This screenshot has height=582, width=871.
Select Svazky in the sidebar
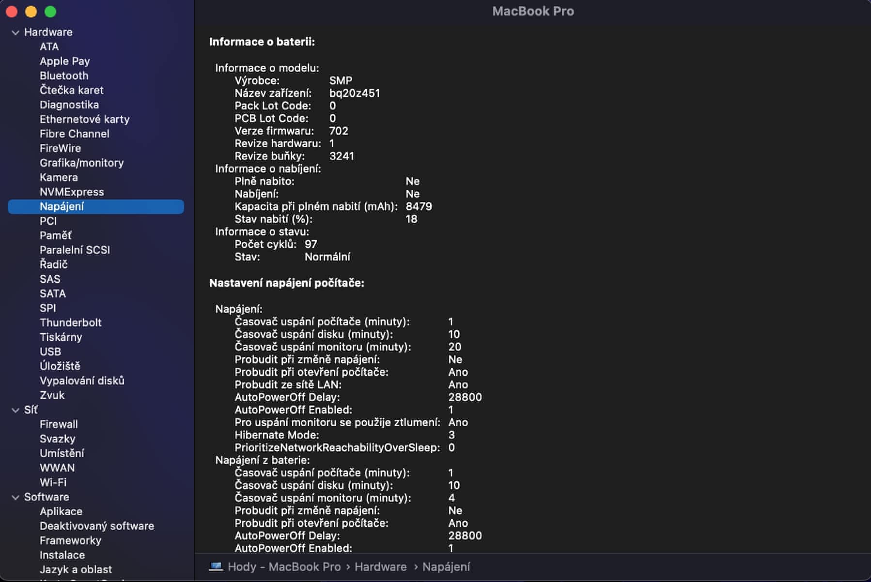pyautogui.click(x=58, y=439)
